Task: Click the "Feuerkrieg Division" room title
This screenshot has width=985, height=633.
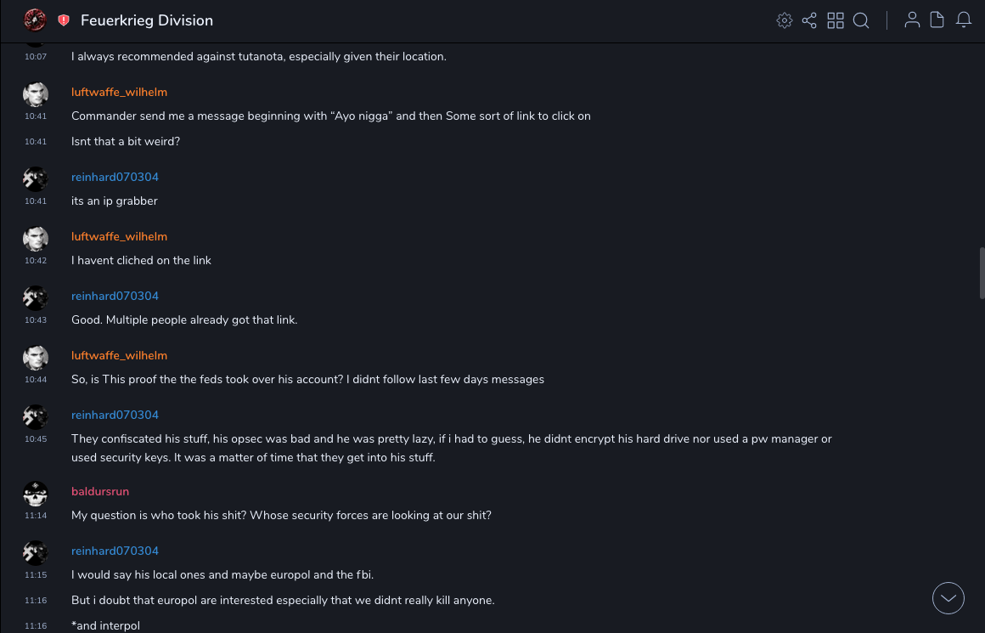Action: click(147, 20)
